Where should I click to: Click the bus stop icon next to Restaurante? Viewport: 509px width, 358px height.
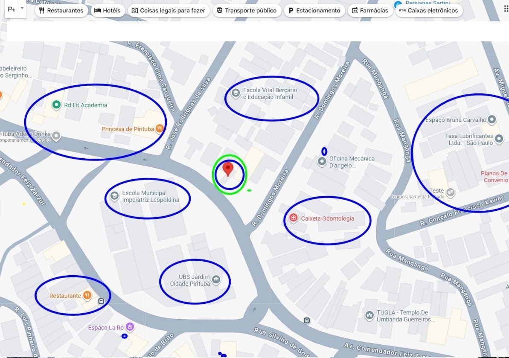[101, 301]
